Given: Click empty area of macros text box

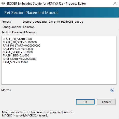Looking at the screenshot, I should point(59,74).
